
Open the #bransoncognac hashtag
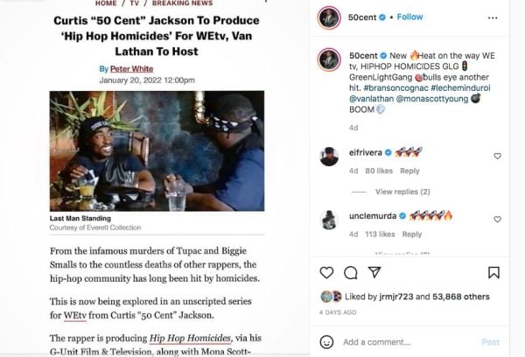point(395,88)
